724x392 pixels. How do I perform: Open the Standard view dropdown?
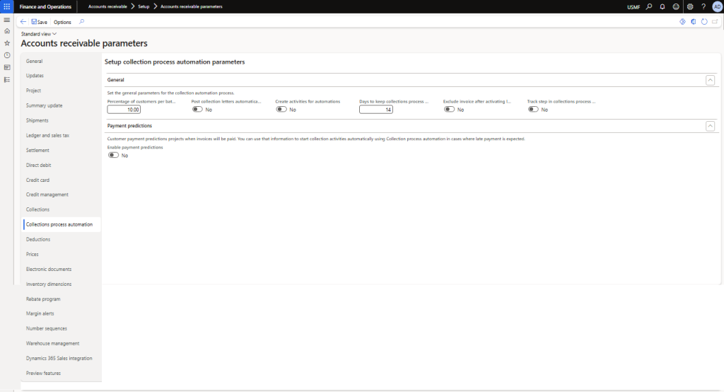(39, 34)
